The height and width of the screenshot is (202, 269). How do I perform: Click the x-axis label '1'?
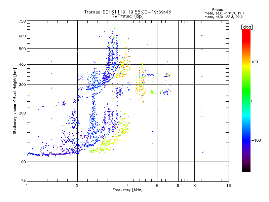pos(27,186)
